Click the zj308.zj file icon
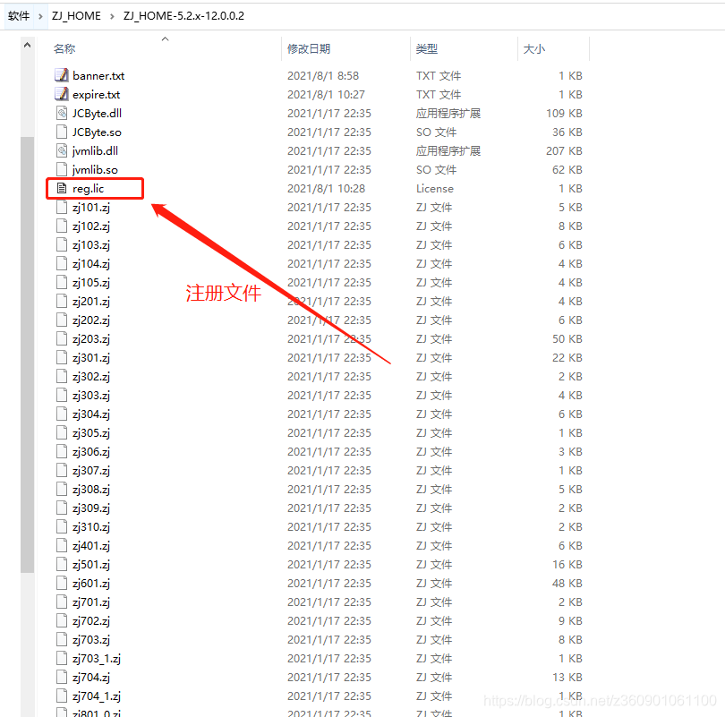The width and height of the screenshot is (725, 717). 62,489
